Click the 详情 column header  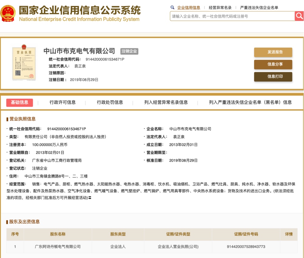pyautogui.click(x=289, y=234)
